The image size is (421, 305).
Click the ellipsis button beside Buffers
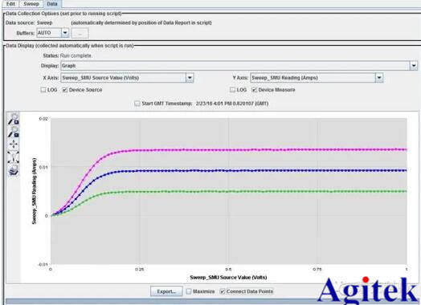80,34
